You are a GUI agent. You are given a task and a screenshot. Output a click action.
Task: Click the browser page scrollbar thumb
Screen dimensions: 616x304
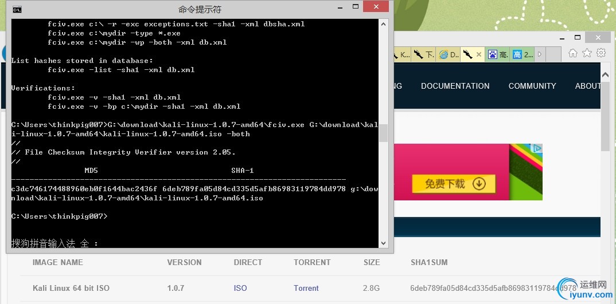[606, 117]
